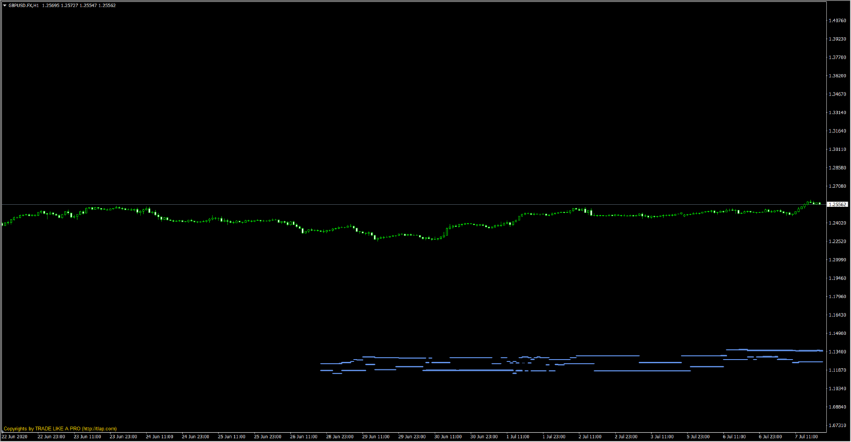Click the 3 Jul 11:00 time label

point(663,437)
